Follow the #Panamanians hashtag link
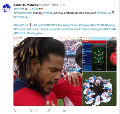 [x=23, y=13]
